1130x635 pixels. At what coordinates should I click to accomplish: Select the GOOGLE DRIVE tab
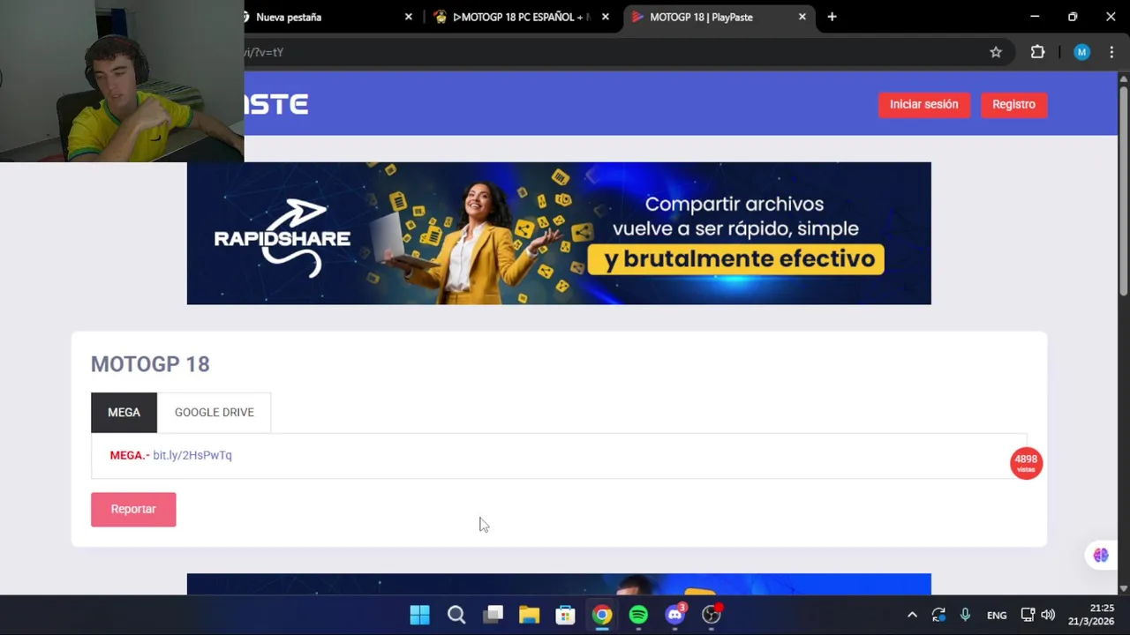tap(214, 412)
